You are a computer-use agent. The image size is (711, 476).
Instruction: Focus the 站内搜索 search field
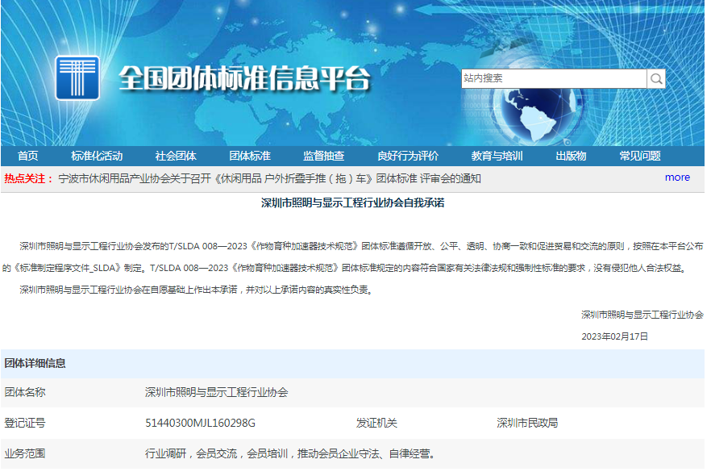point(554,79)
